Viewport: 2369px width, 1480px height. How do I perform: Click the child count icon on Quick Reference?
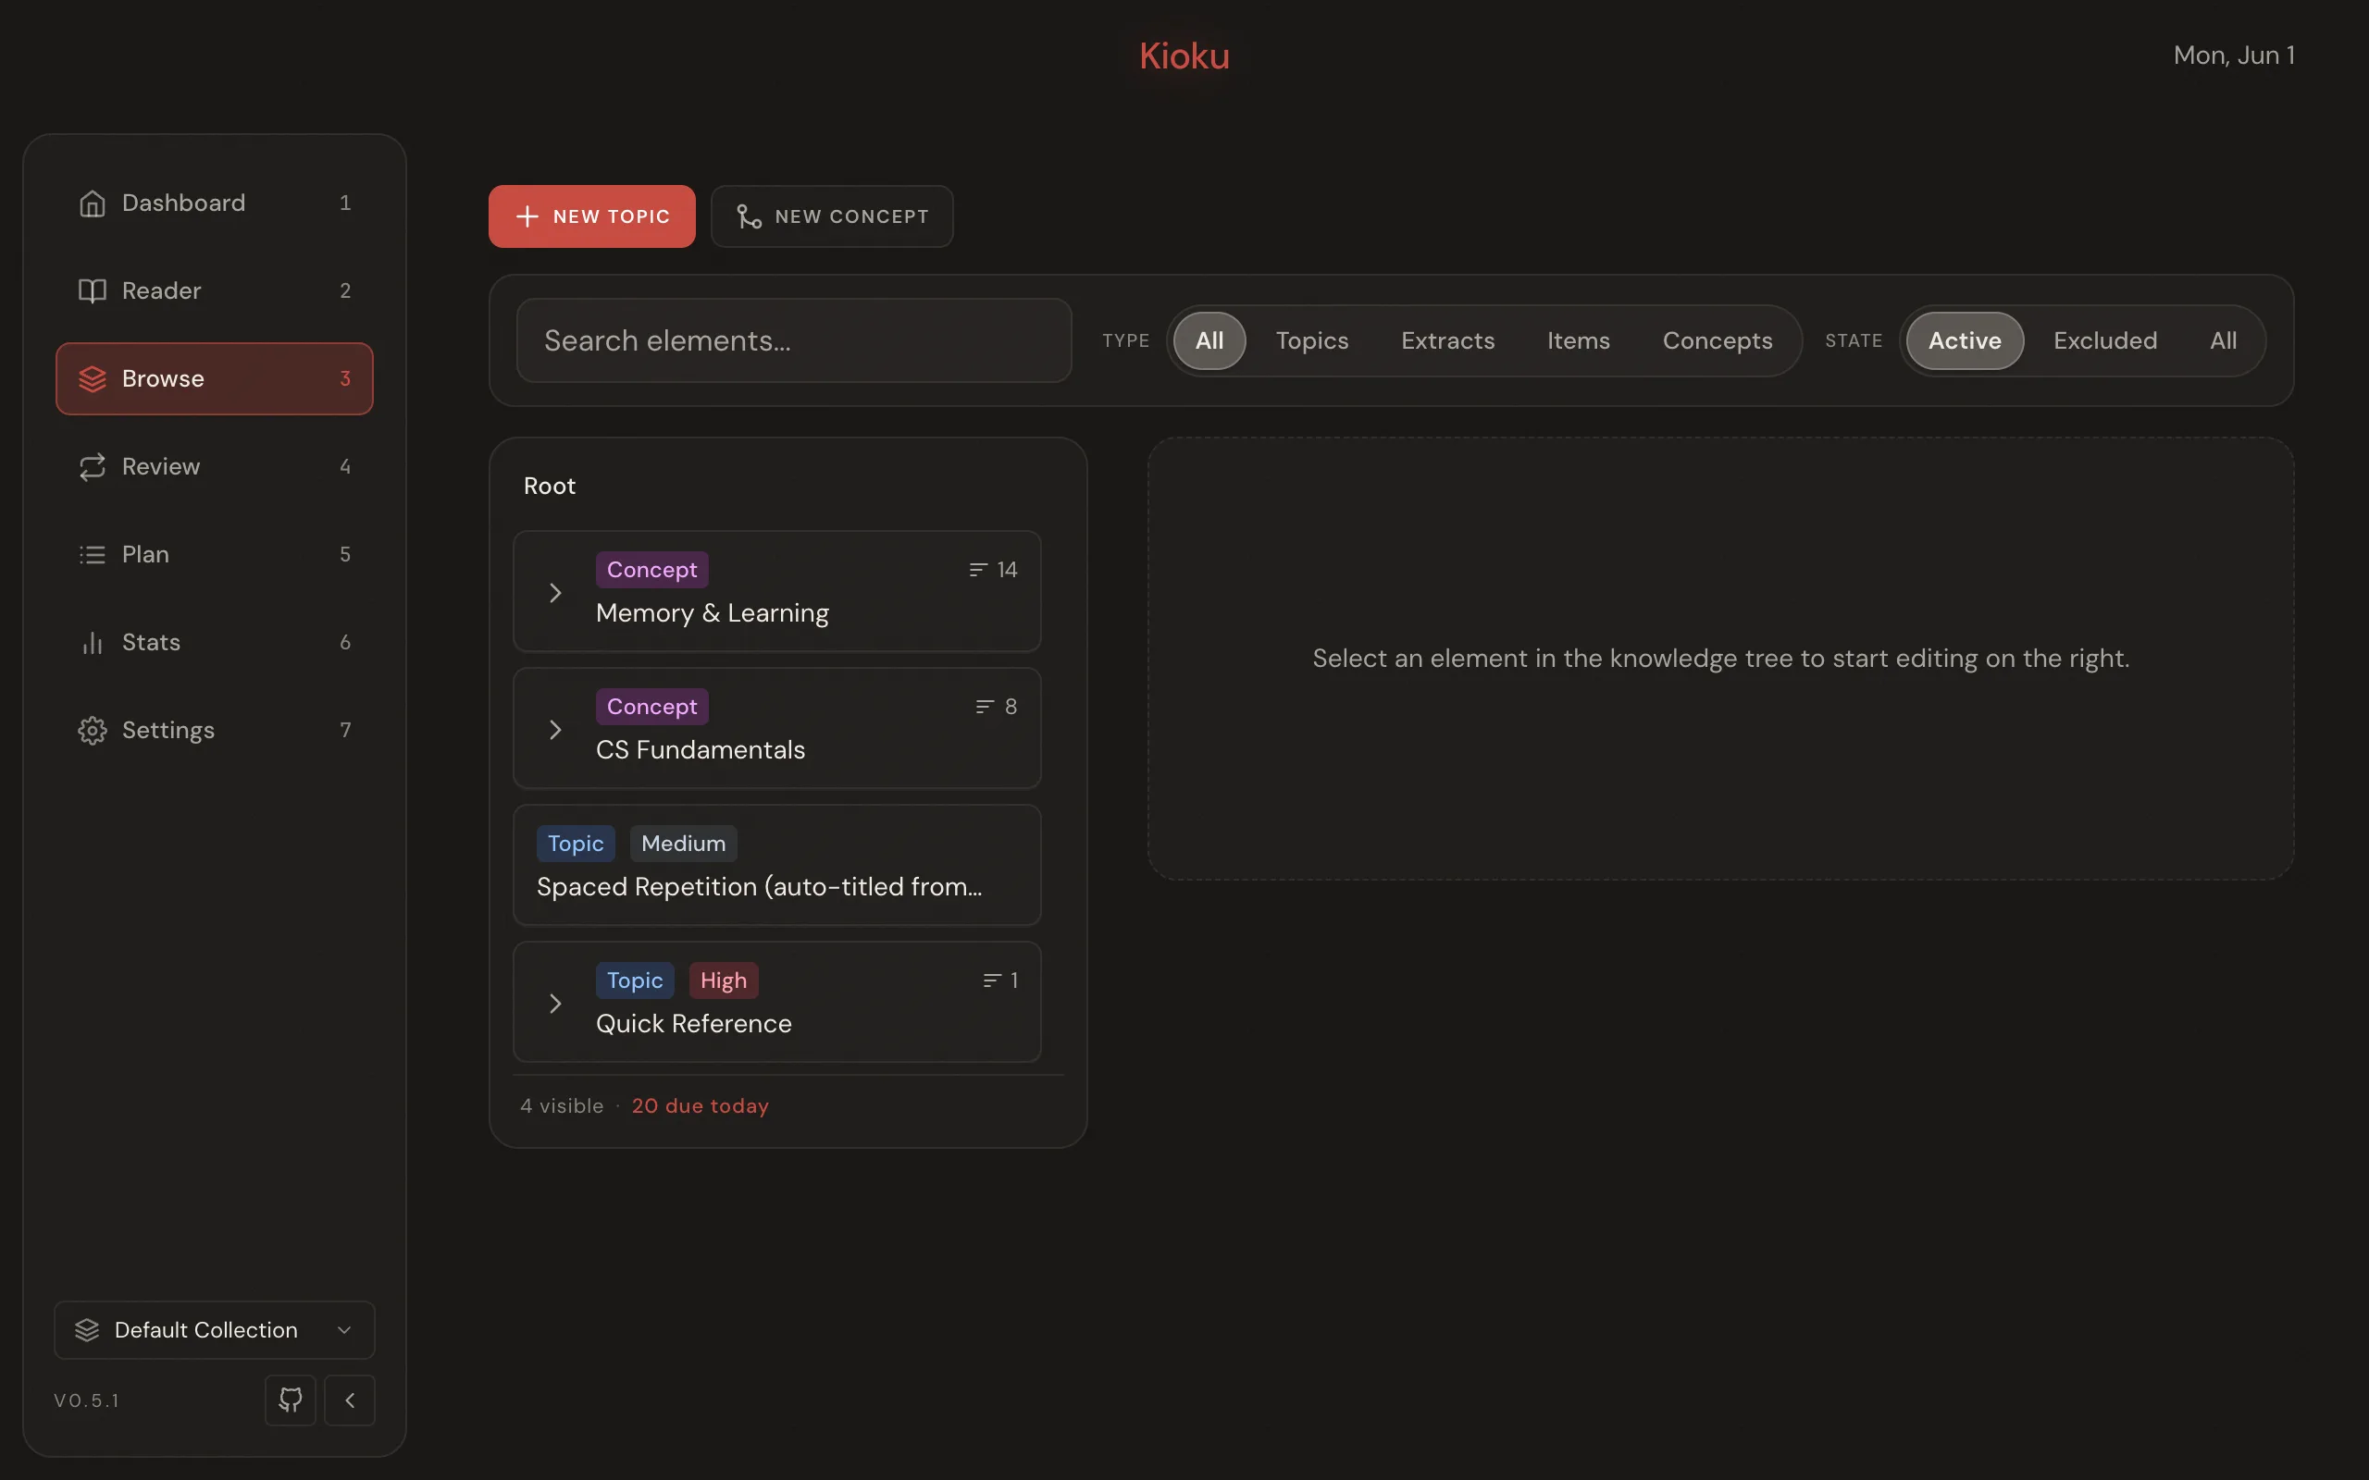[992, 980]
